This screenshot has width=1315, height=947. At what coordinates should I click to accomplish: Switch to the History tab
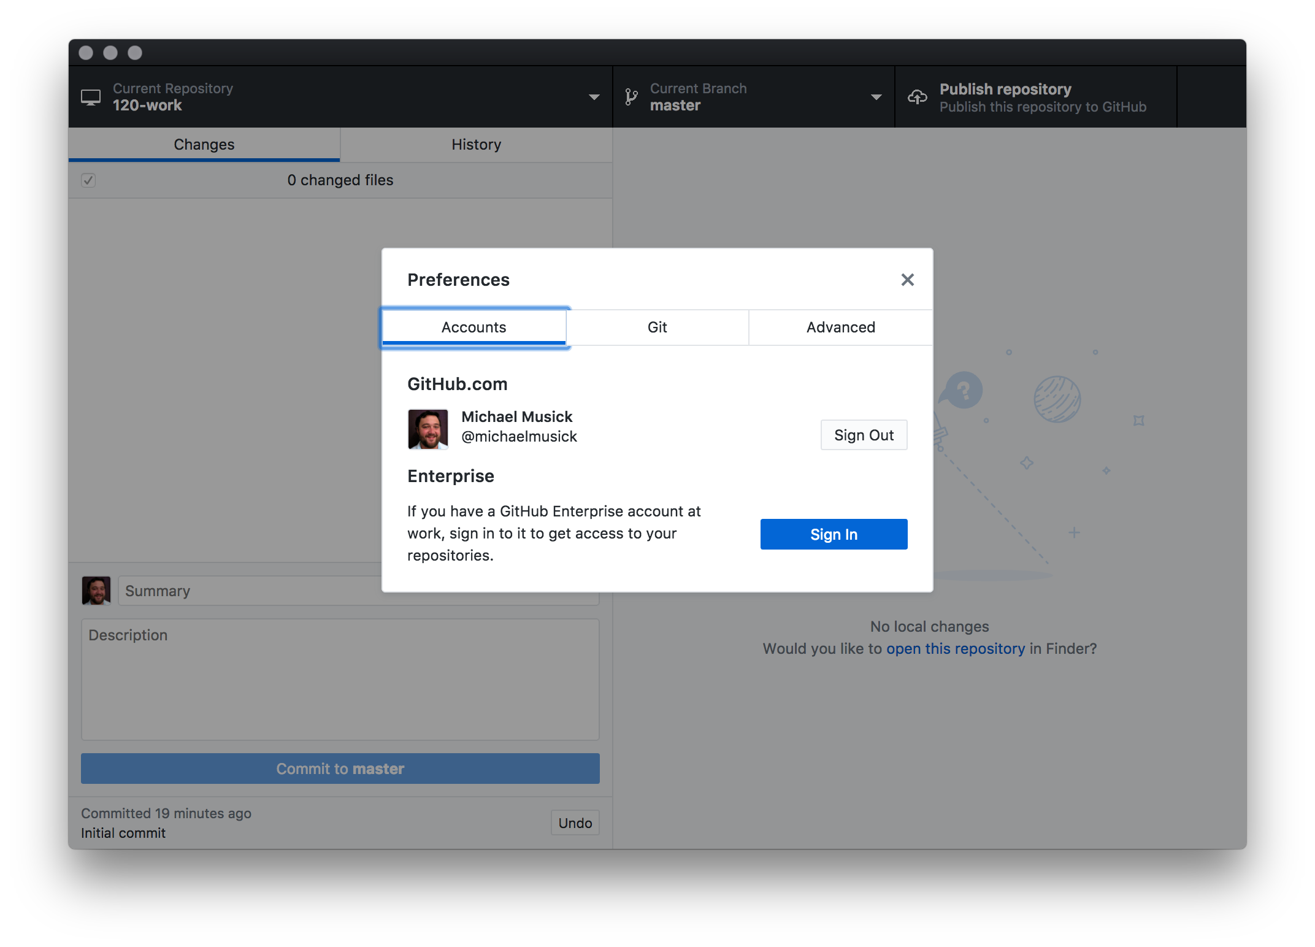tap(476, 145)
